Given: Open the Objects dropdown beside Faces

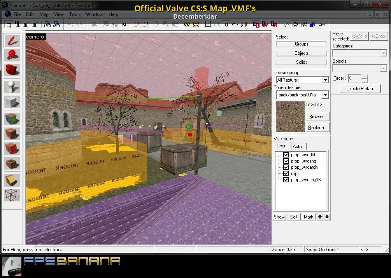Looking at the screenshot, I should click(384, 68).
